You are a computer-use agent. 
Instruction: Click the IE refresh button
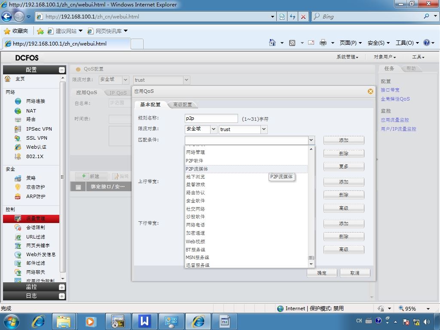292,17
